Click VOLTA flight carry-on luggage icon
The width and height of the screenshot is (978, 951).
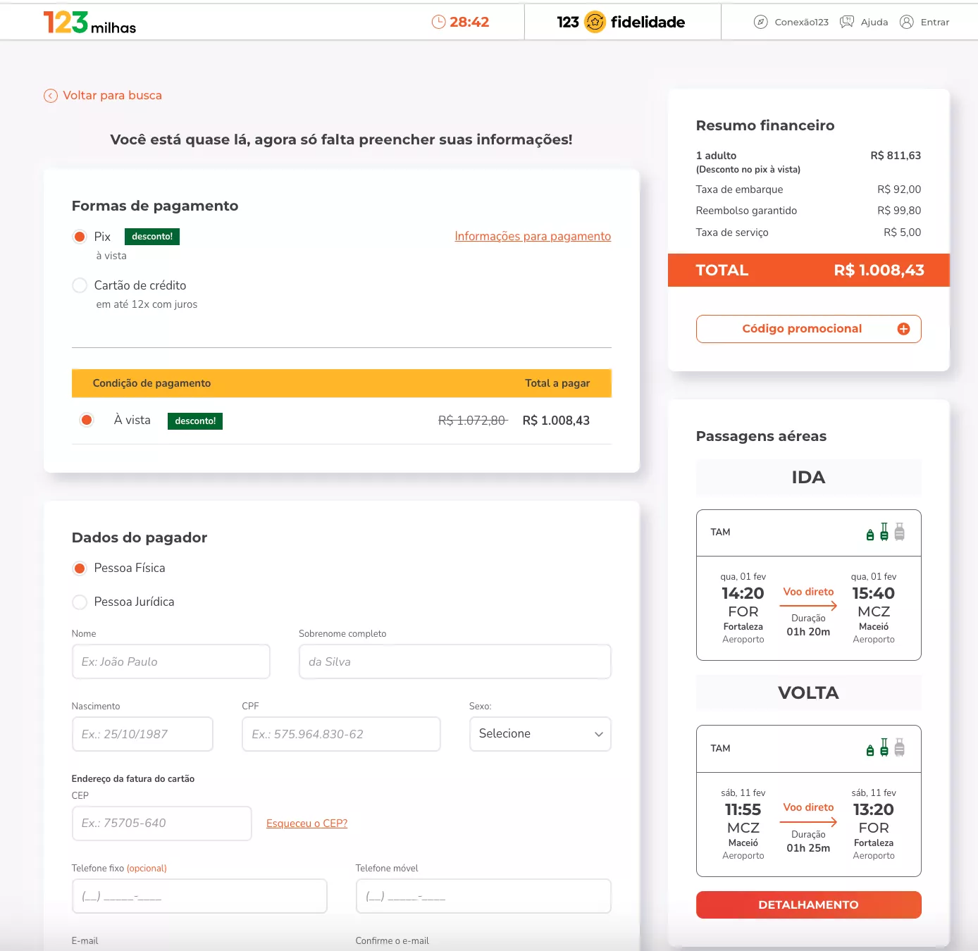pyautogui.click(x=884, y=747)
